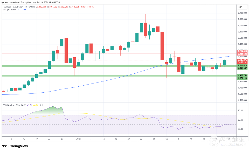The width and height of the screenshot is (250, 151).
Task: Click the 2,264.894 red price label
Action: click(x=242, y=51)
